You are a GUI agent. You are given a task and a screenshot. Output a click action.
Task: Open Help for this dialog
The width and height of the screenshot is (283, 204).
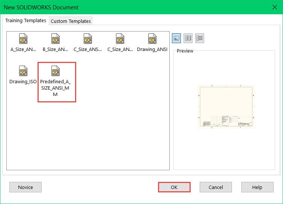coord(257,187)
